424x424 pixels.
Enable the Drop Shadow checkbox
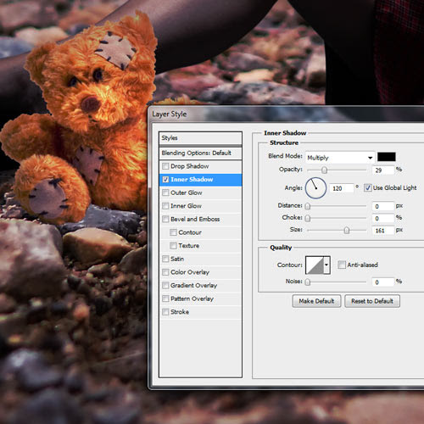click(165, 166)
